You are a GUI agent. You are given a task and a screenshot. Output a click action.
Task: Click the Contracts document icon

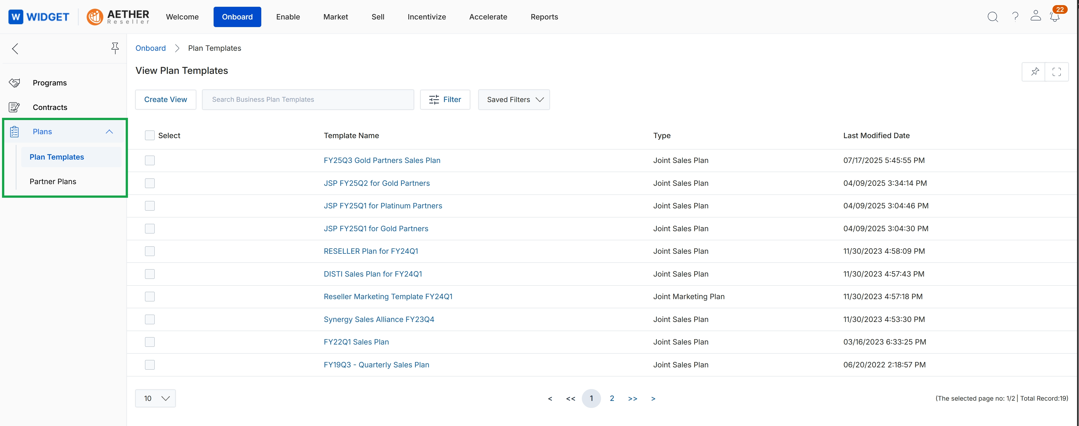[14, 107]
